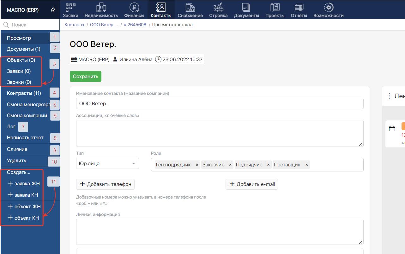Remove the Поставщик role tag
The width and height of the screenshot is (405, 254).
[306, 165]
